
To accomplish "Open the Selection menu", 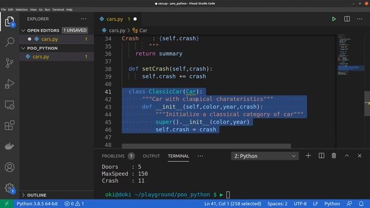I will pyautogui.click(x=21, y=10).
